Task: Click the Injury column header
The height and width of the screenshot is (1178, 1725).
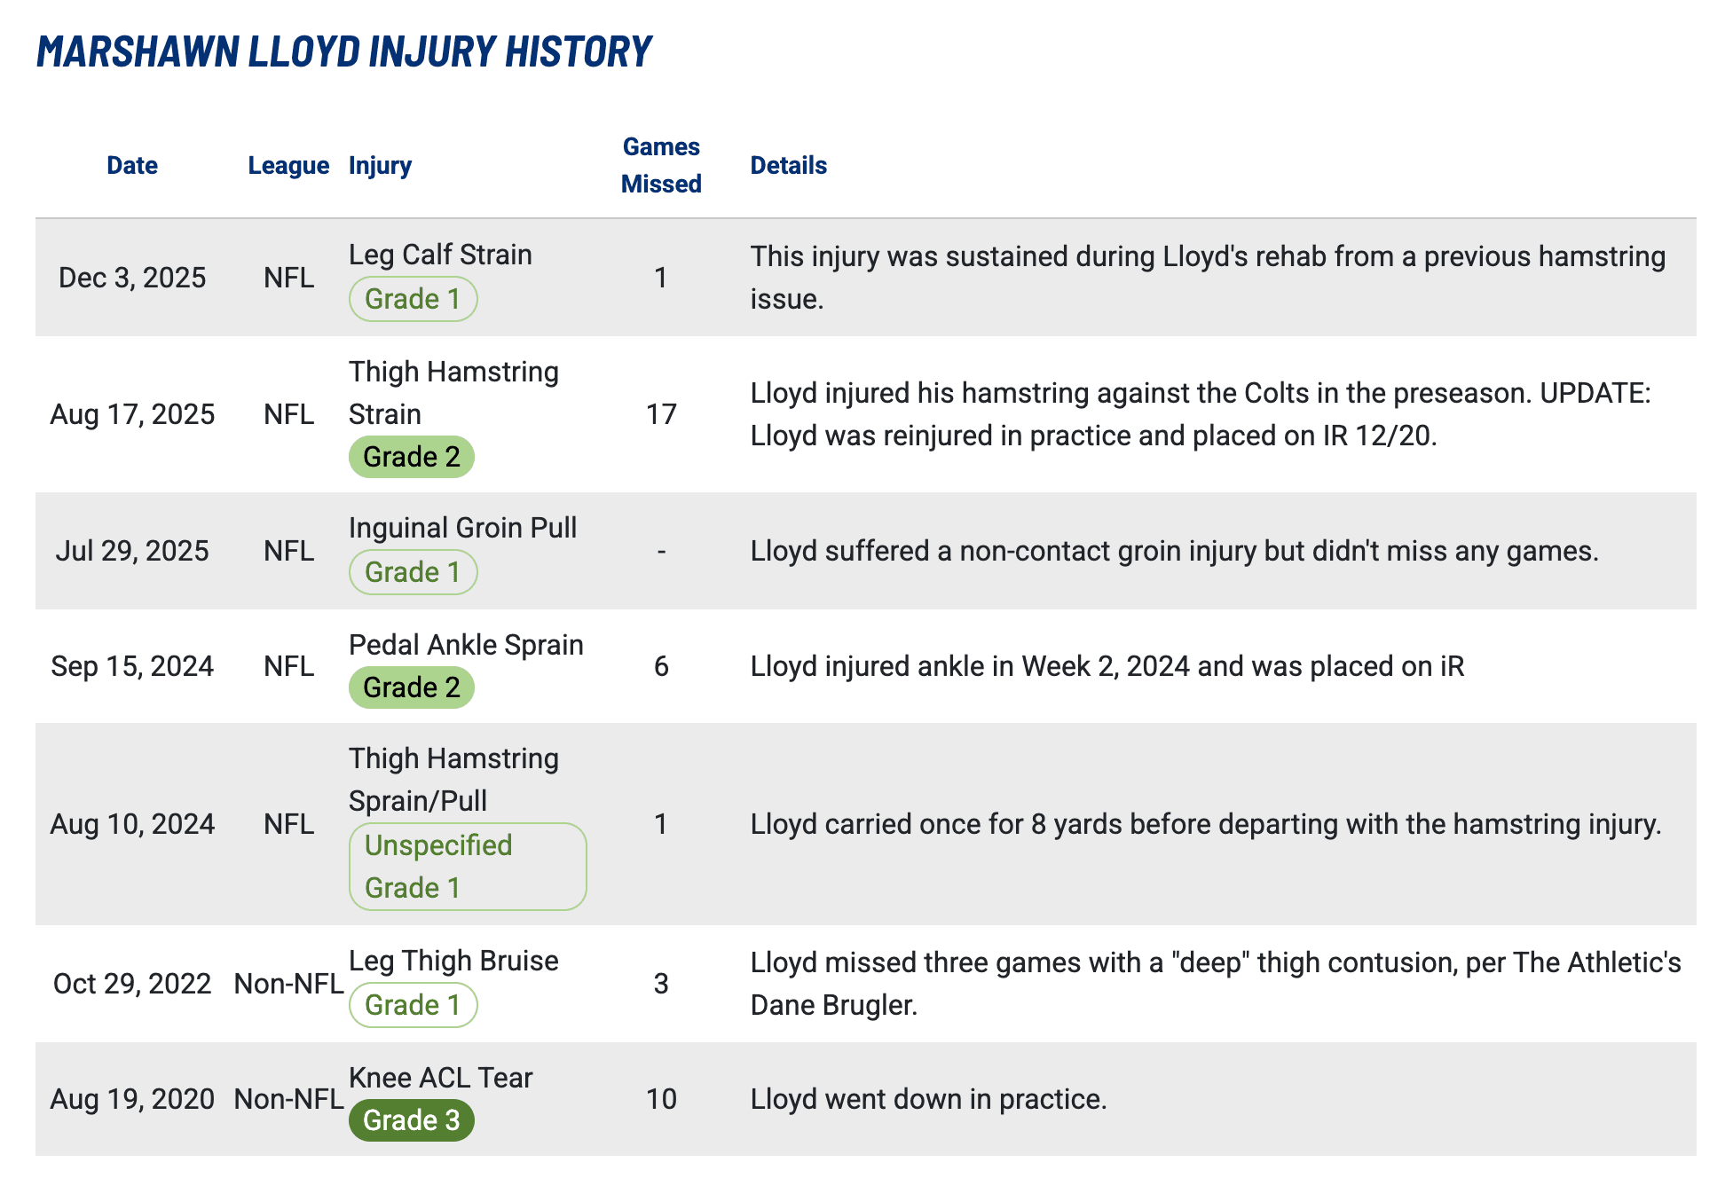Action: pos(380,166)
